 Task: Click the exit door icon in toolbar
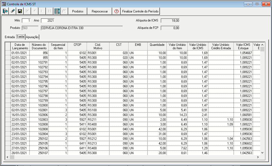[5, 11]
